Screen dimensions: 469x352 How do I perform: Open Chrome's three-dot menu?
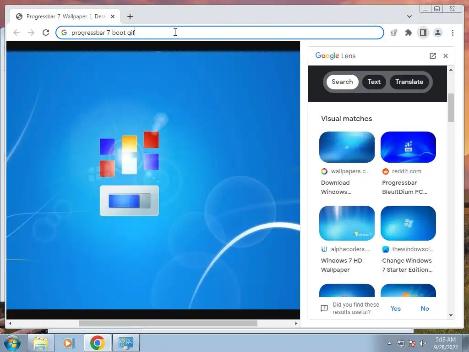453,33
